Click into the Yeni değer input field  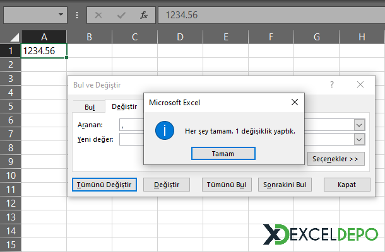coord(131,140)
